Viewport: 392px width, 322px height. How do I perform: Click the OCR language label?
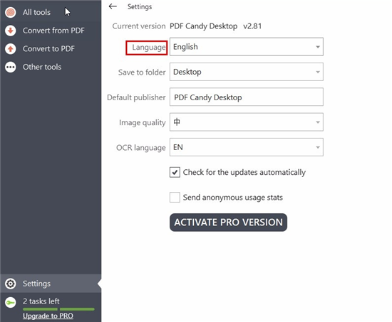(140, 148)
